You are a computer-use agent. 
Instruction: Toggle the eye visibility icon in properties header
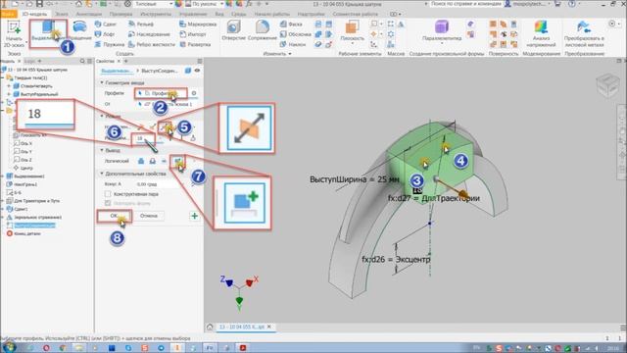(x=197, y=71)
